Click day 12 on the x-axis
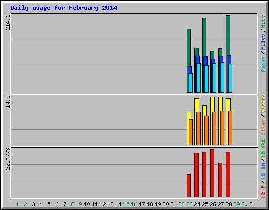Screen dimensions: 269x210 tap(102, 204)
